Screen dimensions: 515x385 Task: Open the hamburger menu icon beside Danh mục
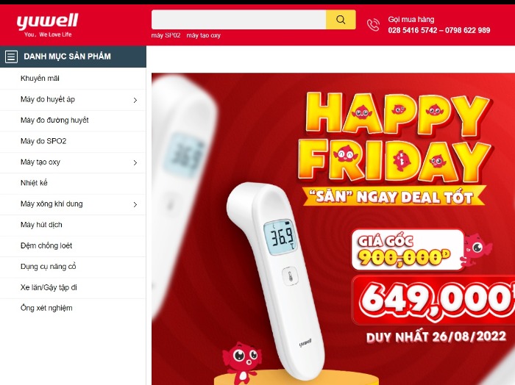click(x=11, y=57)
